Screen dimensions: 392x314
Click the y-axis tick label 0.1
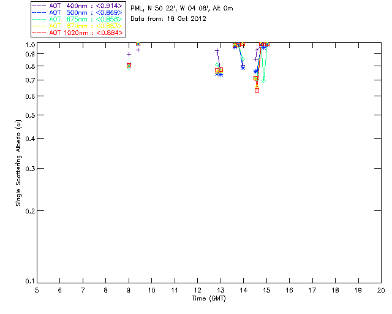(x=30, y=281)
